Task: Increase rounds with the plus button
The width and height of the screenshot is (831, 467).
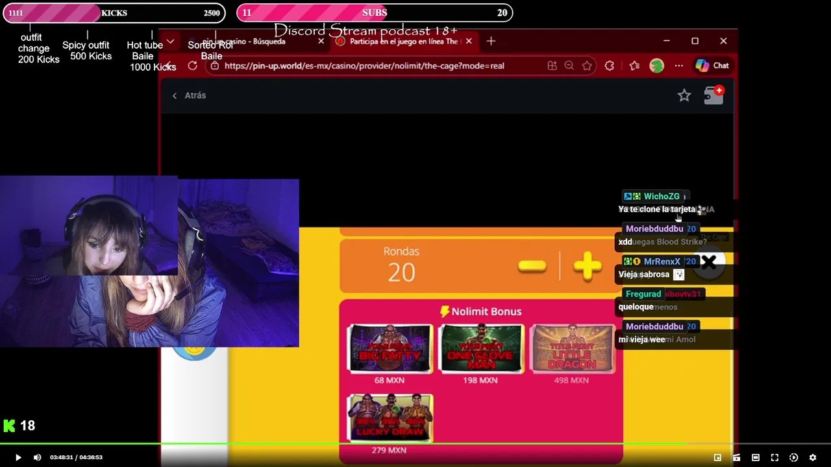Action: coord(588,266)
